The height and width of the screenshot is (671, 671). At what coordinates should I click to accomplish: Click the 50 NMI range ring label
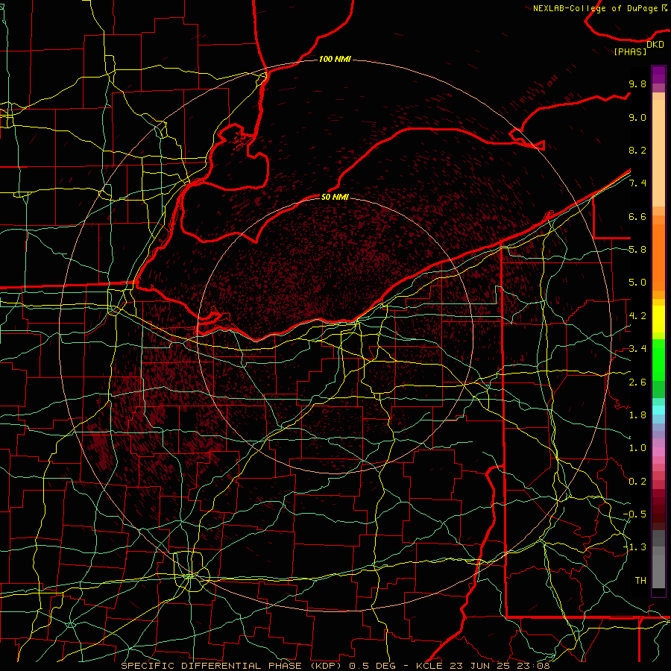click(x=335, y=197)
